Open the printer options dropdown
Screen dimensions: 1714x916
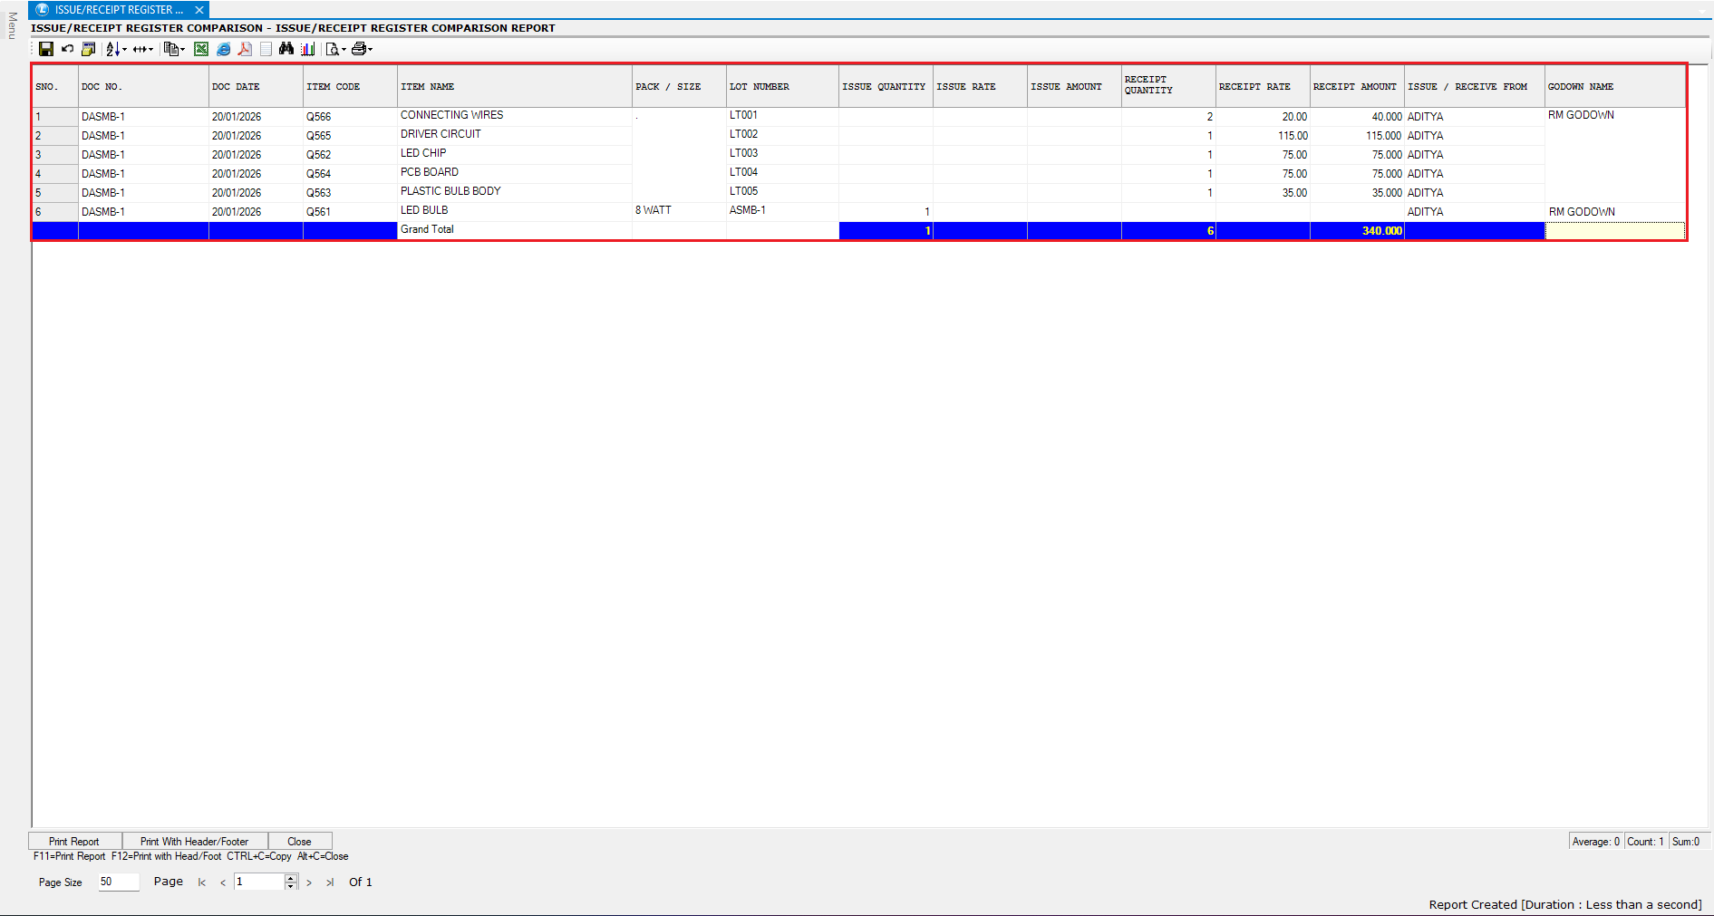tap(370, 50)
